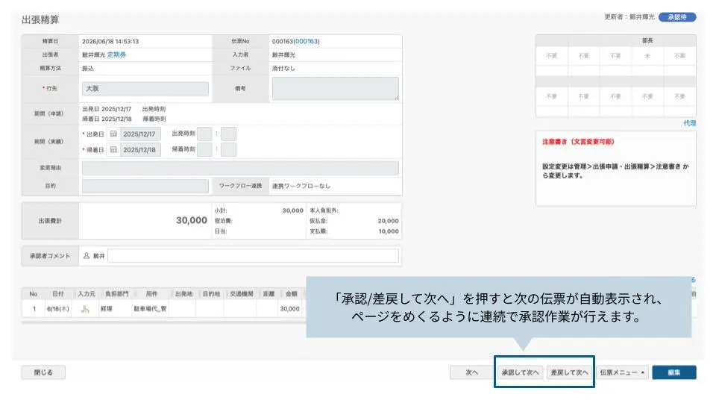Click the blue 編集 button
Screen dimensions: 716x403
[x=674, y=372]
